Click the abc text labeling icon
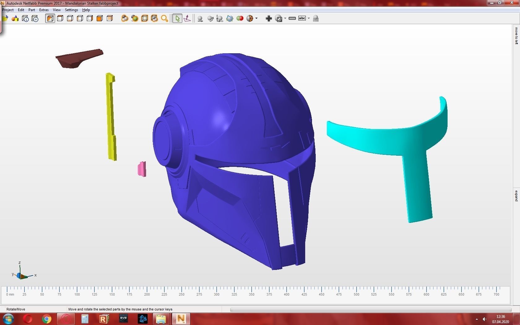The height and width of the screenshot is (325, 520). pos(302,18)
